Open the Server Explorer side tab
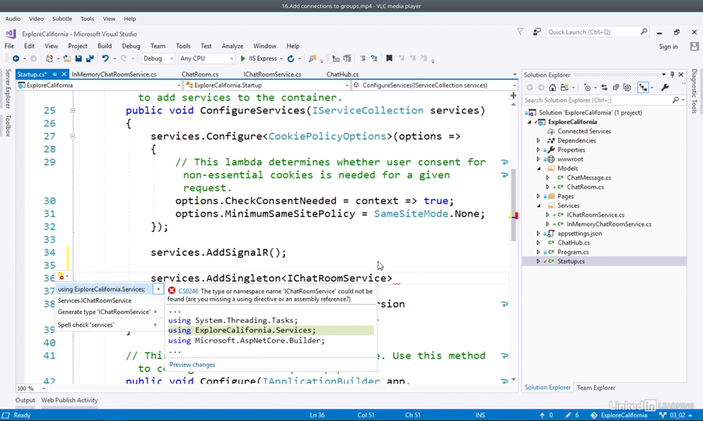 click(x=8, y=89)
